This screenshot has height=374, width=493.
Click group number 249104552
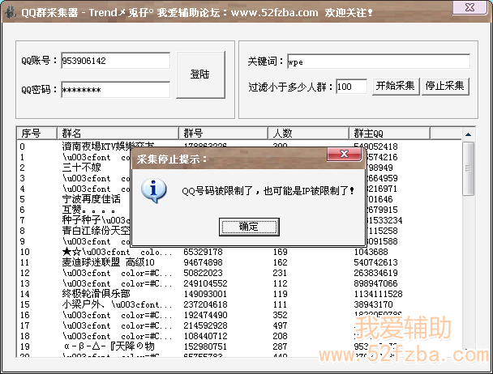[x=205, y=283]
